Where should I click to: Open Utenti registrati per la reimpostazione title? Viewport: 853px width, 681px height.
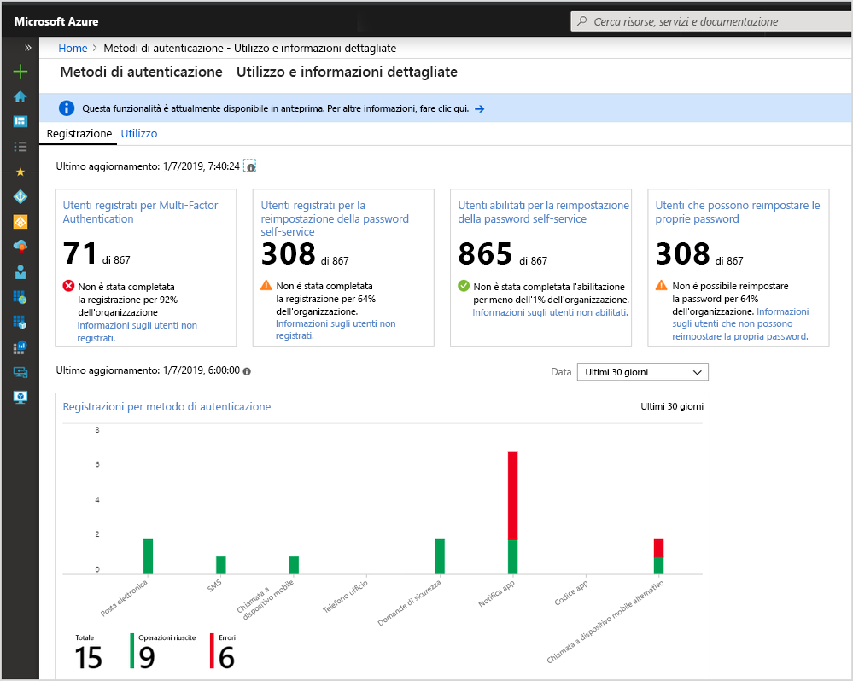[335, 218]
